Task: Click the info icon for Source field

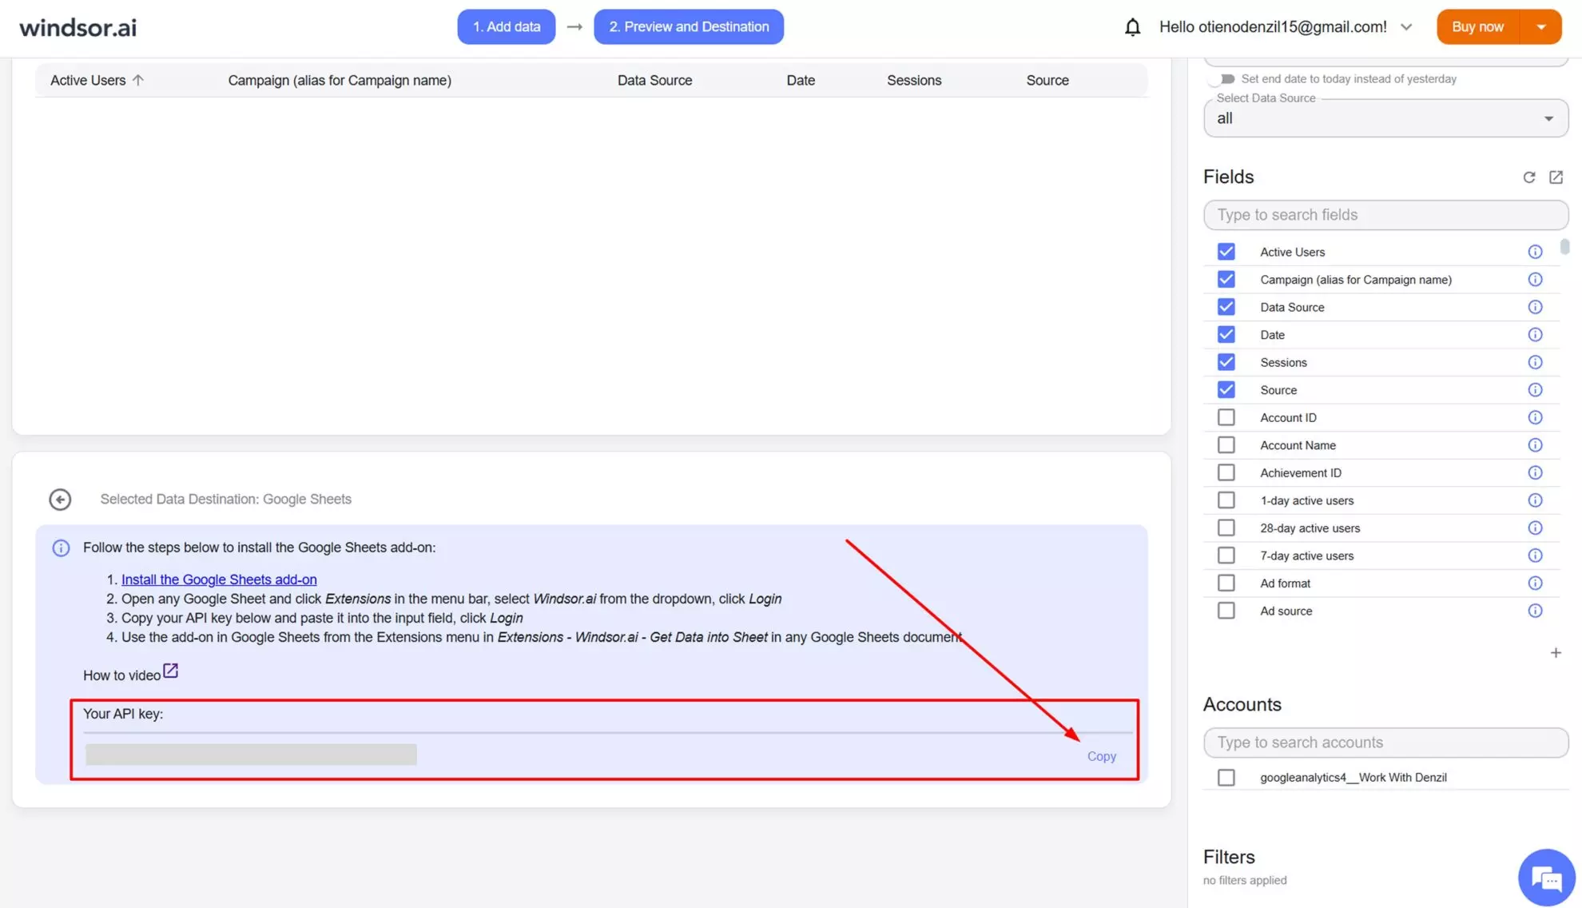Action: click(1535, 390)
